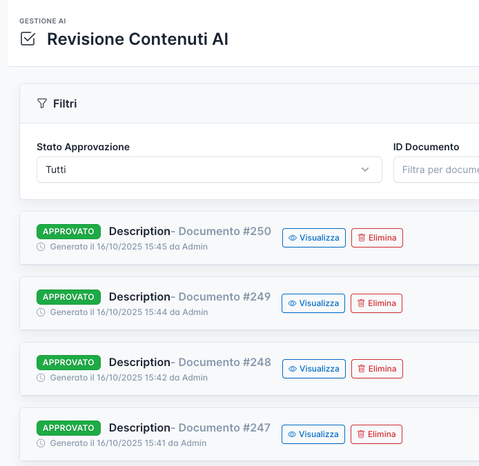Select the title 'Description- Documento #247'

pyautogui.click(x=190, y=427)
